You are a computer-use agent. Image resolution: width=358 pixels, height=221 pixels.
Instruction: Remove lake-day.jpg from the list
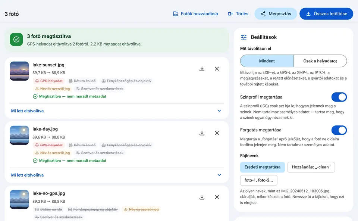click(x=217, y=133)
